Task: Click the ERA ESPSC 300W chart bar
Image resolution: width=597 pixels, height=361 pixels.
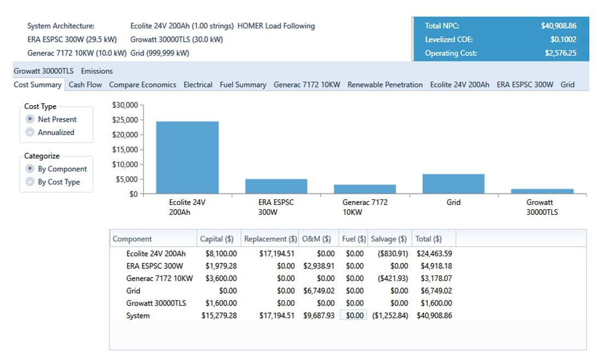Action: pos(276,186)
